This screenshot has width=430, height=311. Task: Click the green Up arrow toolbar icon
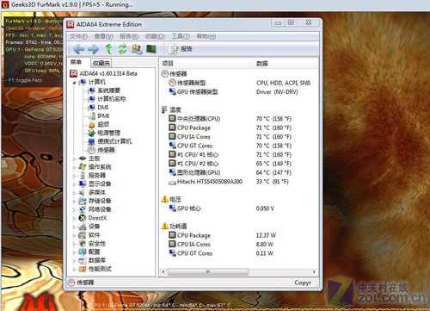pos(108,49)
